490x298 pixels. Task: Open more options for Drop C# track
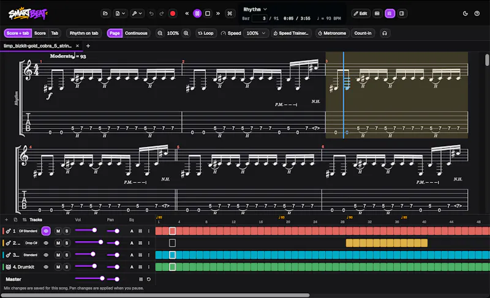[x=149, y=243]
